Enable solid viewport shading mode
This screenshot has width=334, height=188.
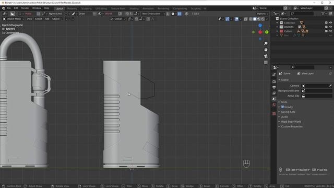point(255,19)
